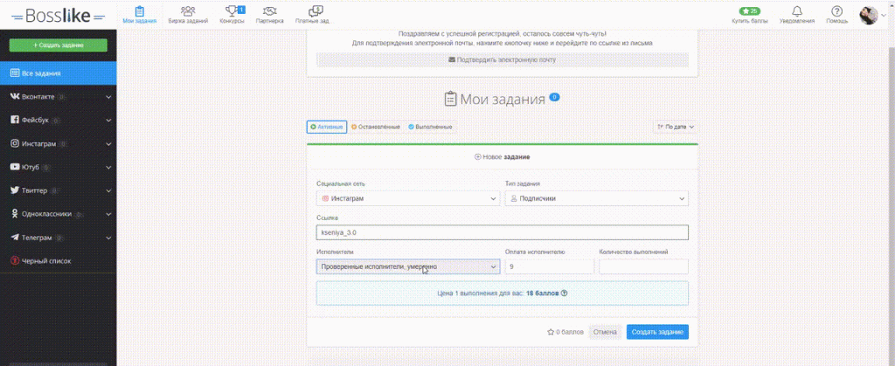895x366 pixels.
Task: Expand Одноклассники chevron in sidebar
Action: 108,214
